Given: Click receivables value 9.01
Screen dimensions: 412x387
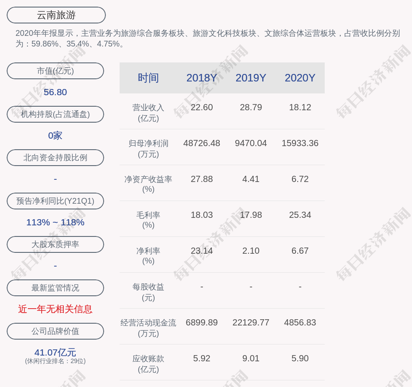Looking at the screenshot, I should pyautogui.click(x=251, y=358).
